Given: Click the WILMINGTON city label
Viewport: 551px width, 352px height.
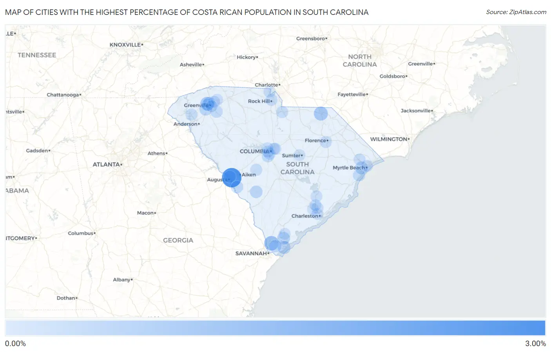Looking at the screenshot, I should pyautogui.click(x=389, y=139).
